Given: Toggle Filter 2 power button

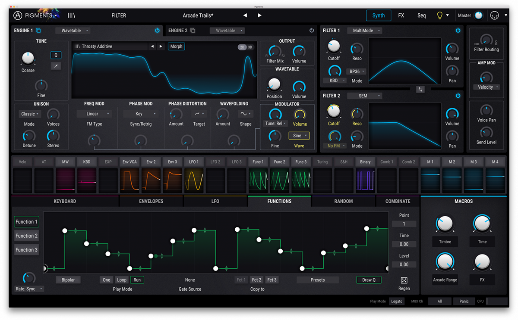Looking at the screenshot, I should [458, 96].
